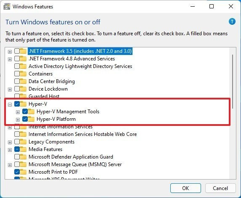
Task: Click the Containers folder icon
Action: [23, 74]
